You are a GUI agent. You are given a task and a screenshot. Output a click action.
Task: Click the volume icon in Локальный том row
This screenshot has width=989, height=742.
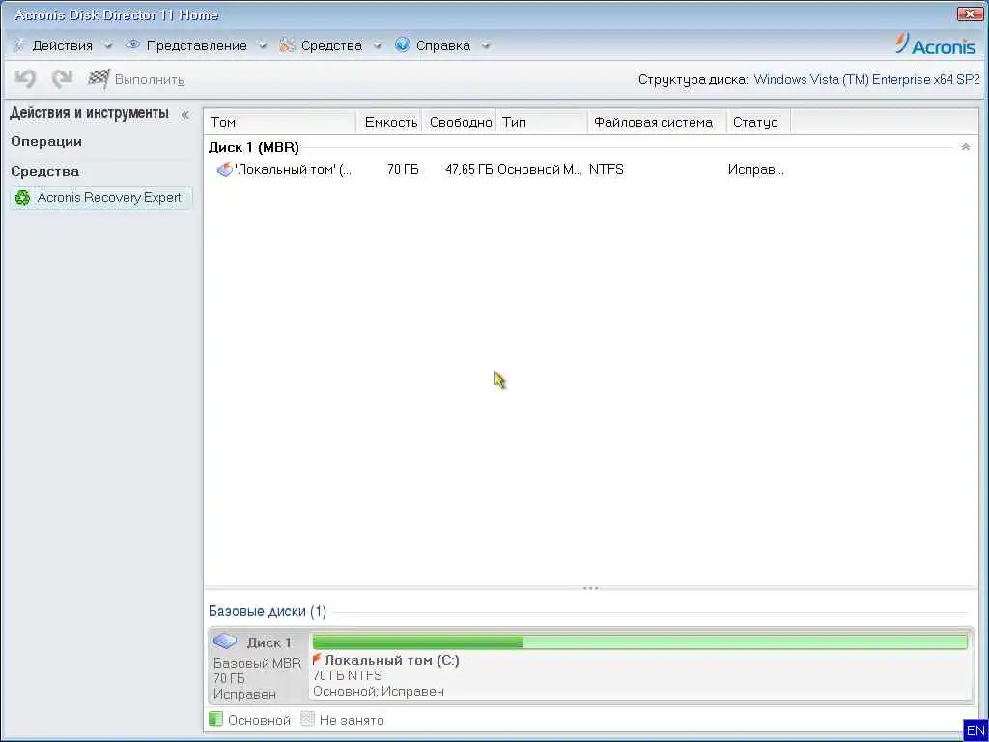[224, 169]
